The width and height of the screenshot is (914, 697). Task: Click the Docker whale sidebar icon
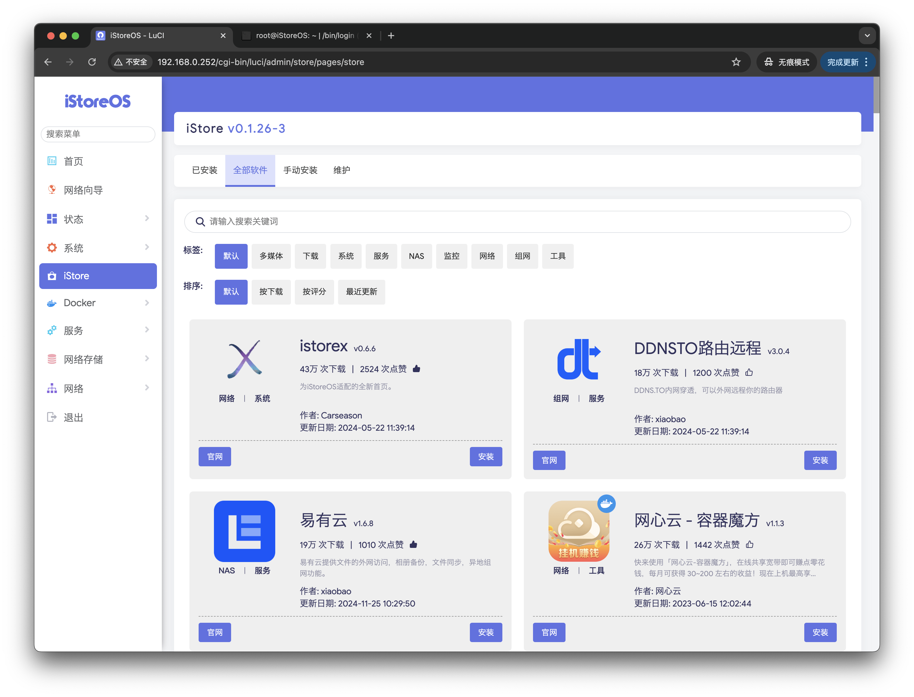tap(52, 303)
